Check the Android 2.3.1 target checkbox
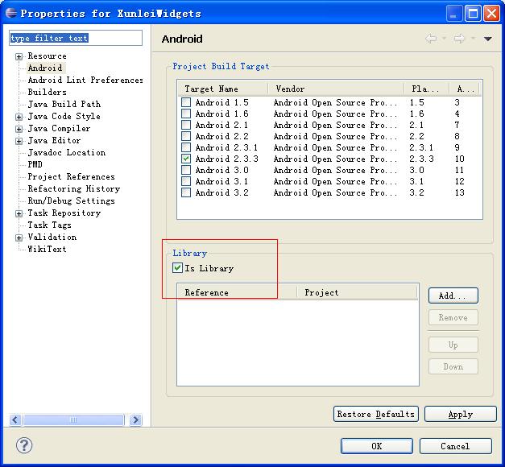This screenshot has height=467, width=505. point(186,147)
